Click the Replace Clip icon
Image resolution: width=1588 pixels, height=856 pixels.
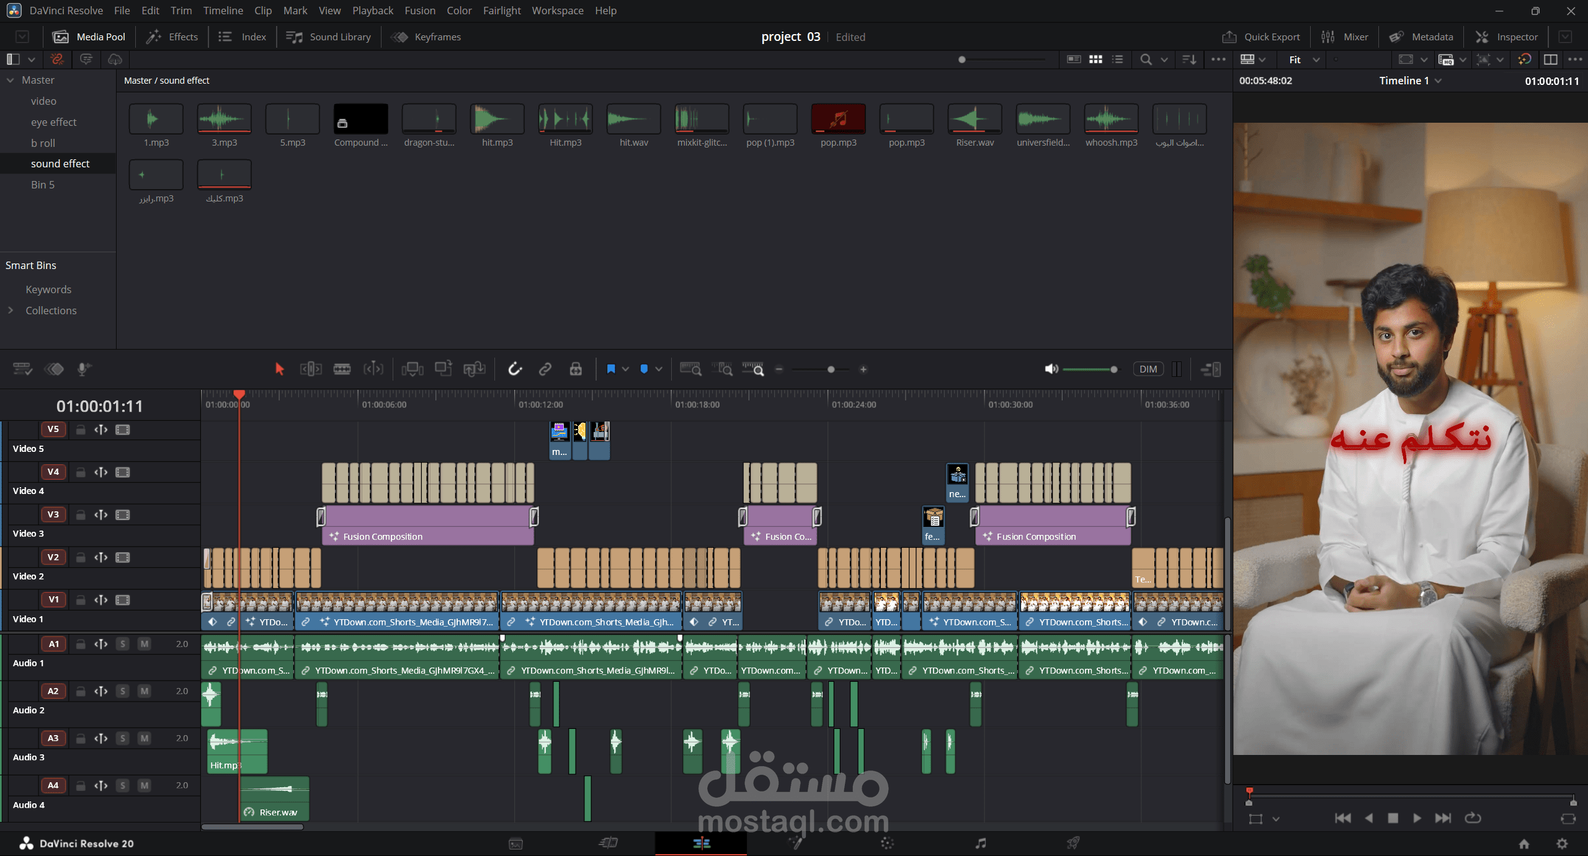(475, 369)
